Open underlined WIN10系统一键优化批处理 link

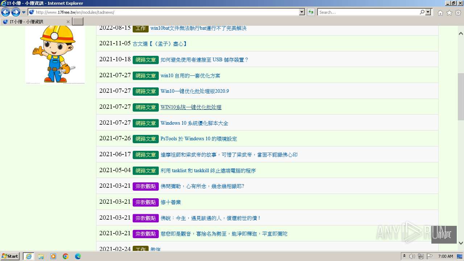191,107
